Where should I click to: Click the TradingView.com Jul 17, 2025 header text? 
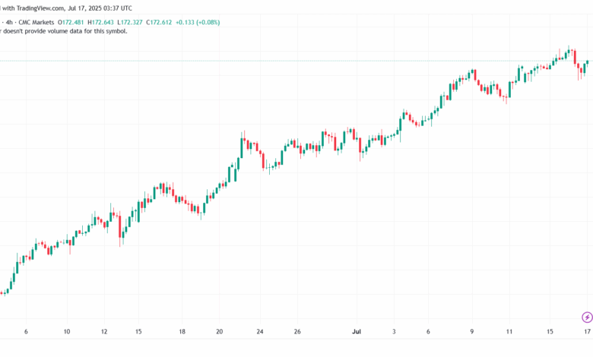coord(66,8)
